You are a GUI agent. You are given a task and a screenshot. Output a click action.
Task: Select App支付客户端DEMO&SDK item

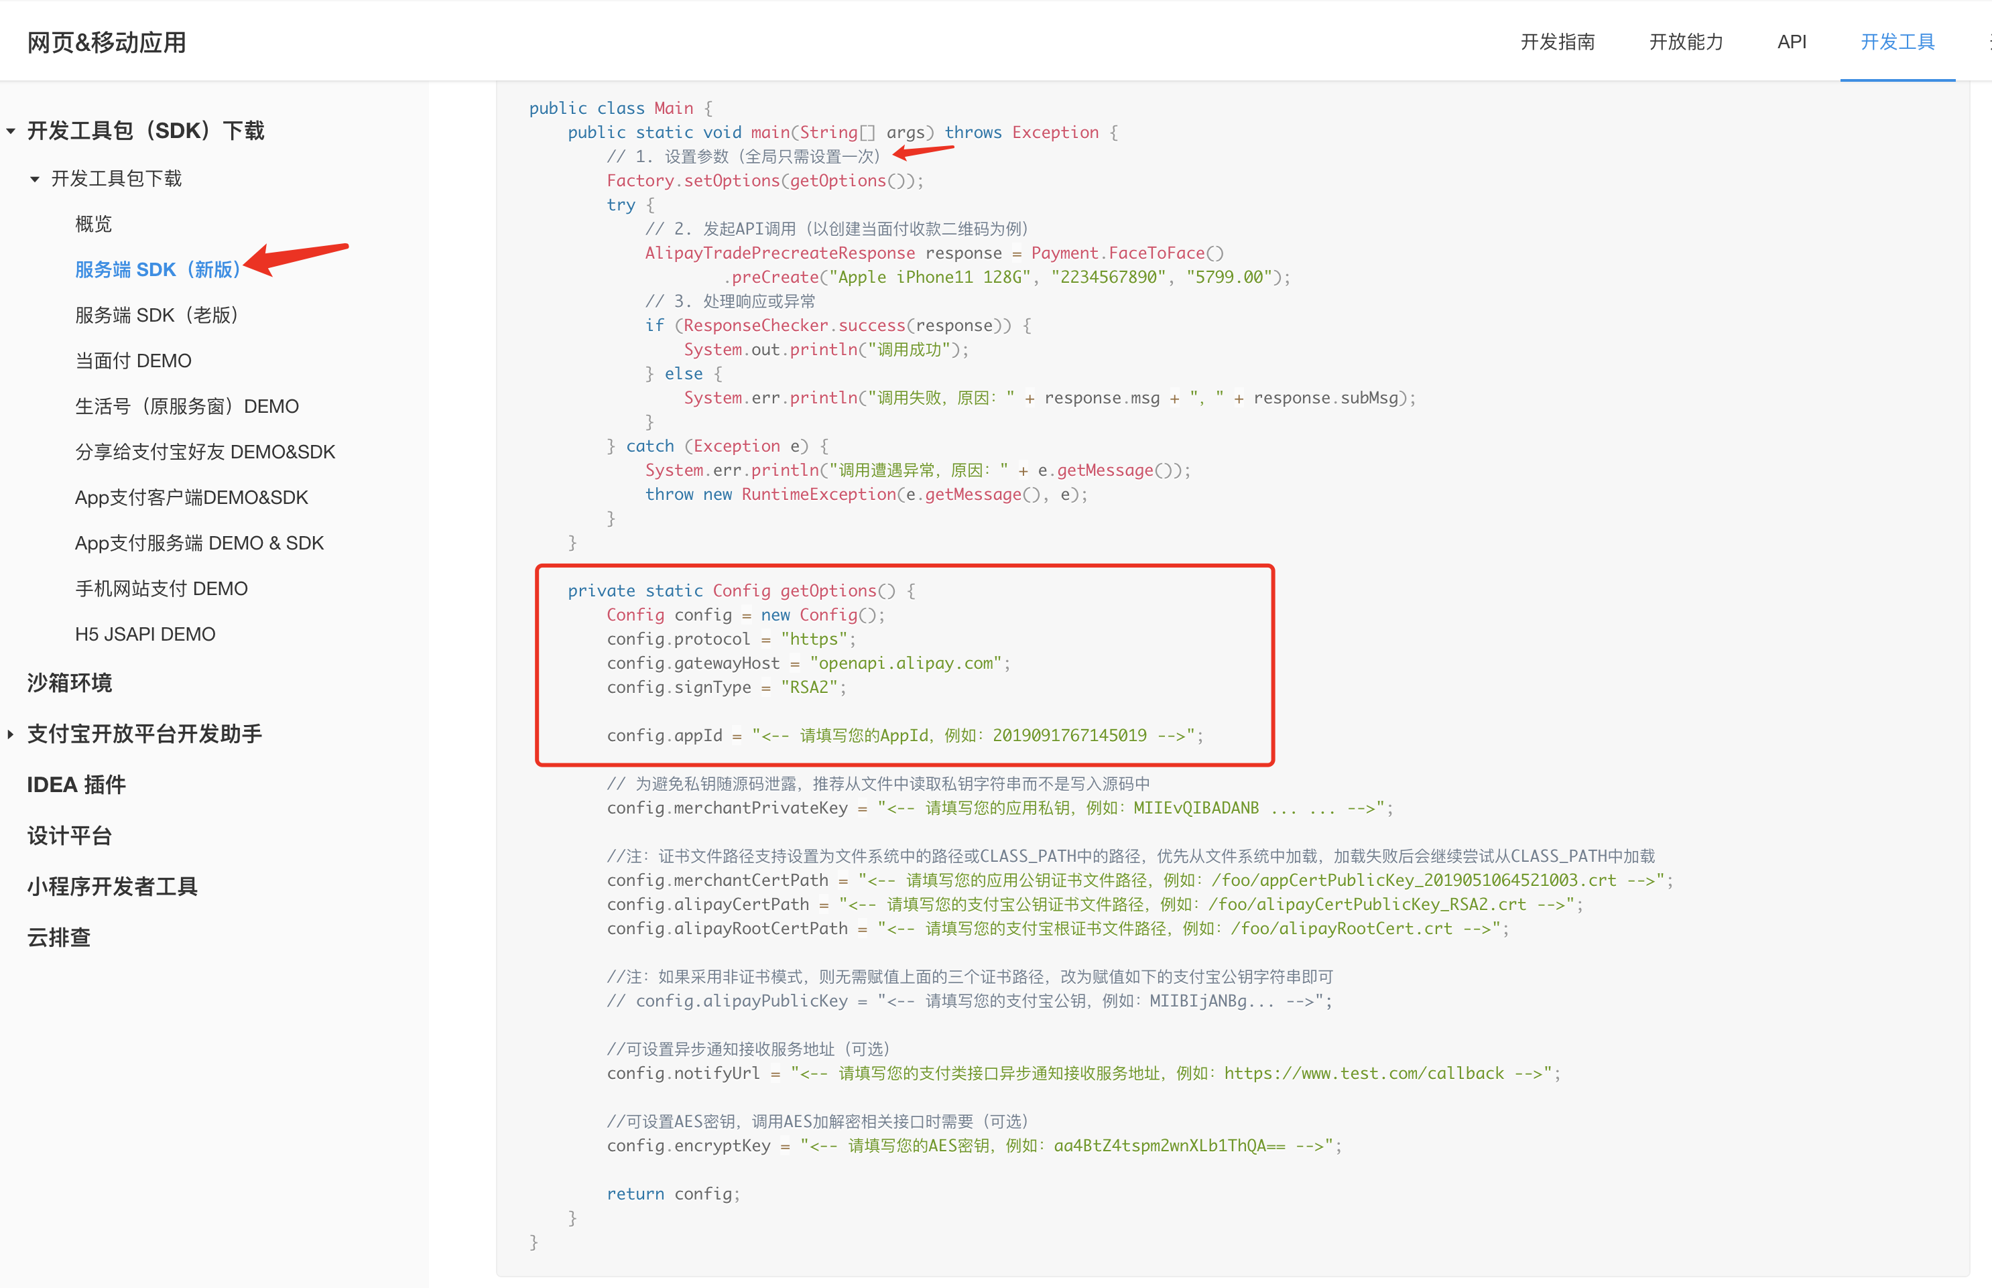click(192, 498)
